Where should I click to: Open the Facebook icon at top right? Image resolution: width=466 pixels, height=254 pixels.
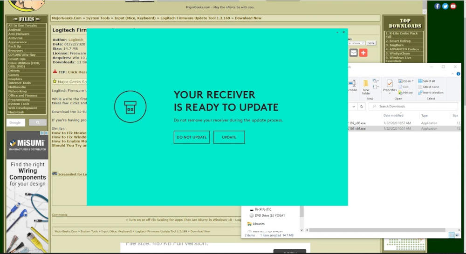(437, 6)
